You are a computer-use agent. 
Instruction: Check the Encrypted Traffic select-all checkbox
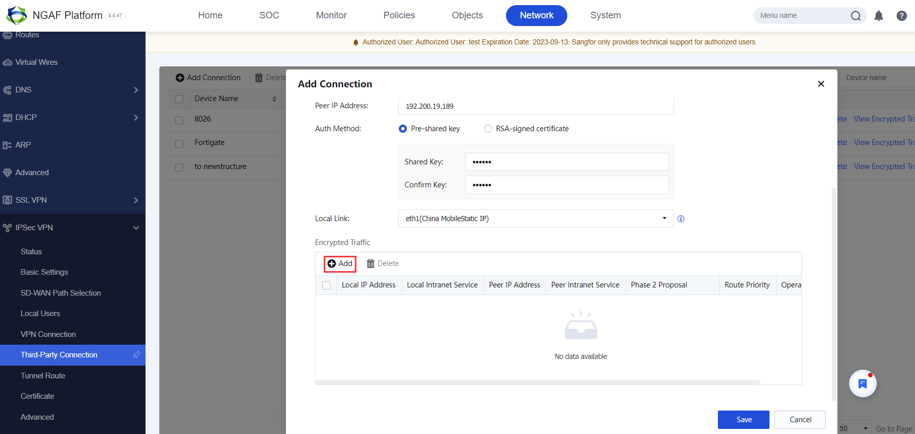(326, 285)
